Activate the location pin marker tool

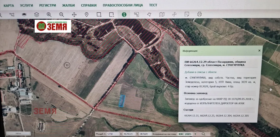click(x=86, y=15)
